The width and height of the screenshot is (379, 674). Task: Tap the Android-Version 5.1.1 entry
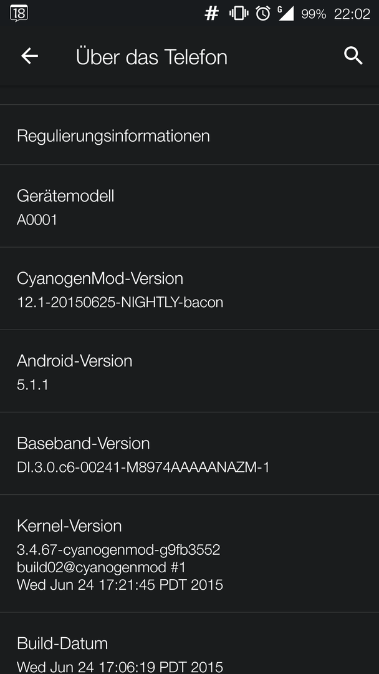tap(189, 371)
